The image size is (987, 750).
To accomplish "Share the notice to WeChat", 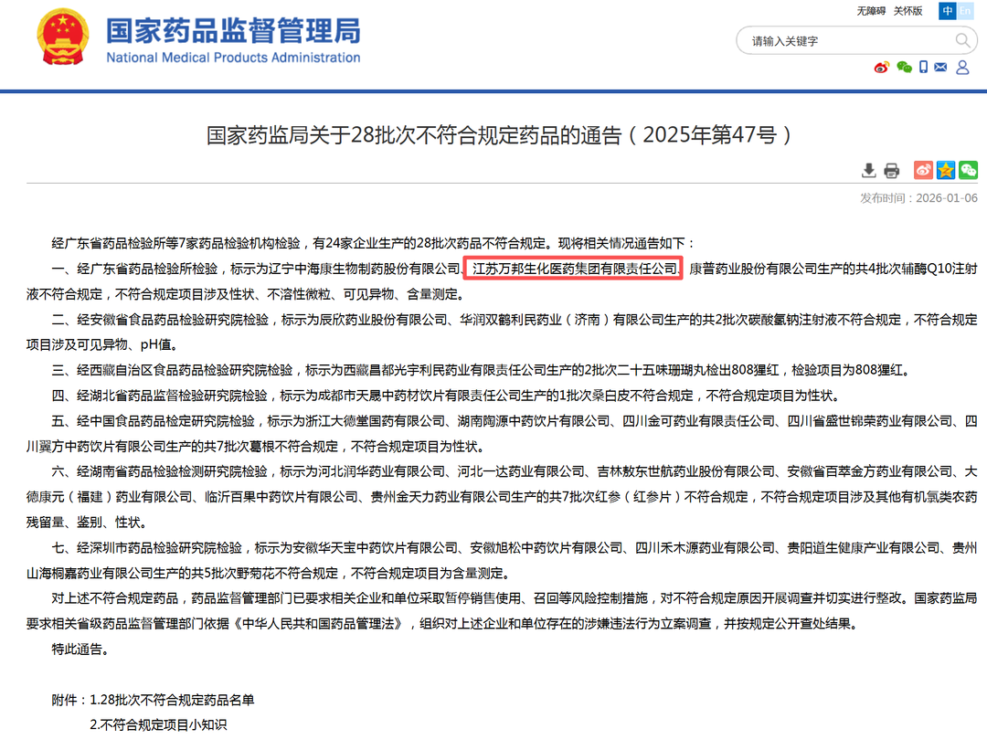I will [968, 170].
